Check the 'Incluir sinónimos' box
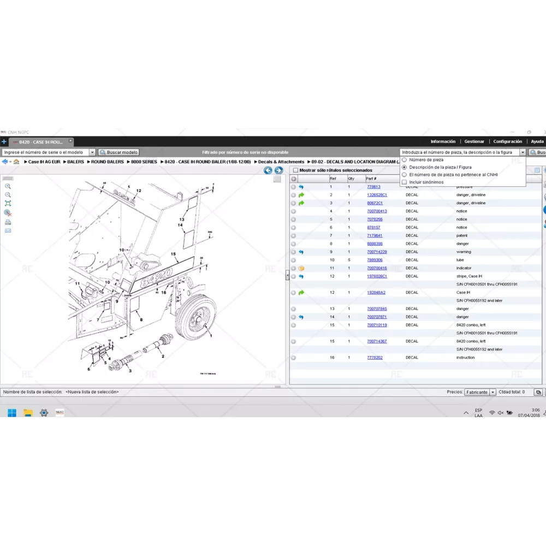546x546 pixels. tap(405, 182)
